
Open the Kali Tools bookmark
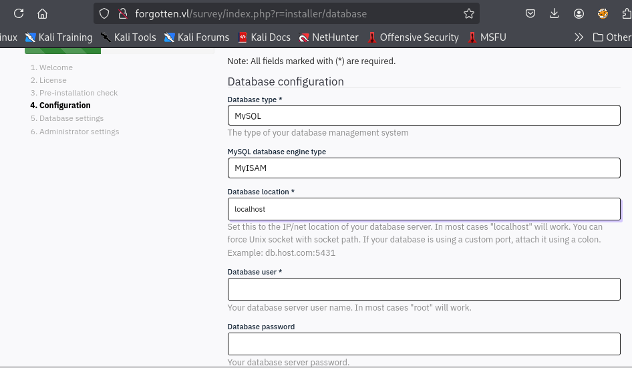point(128,37)
